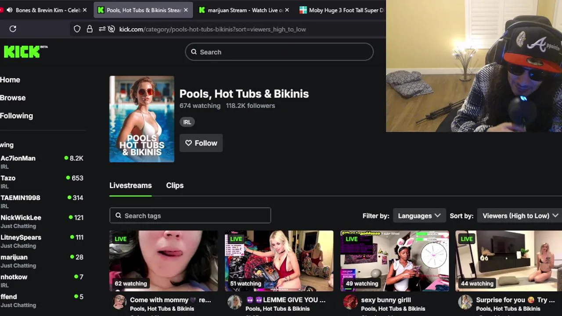Click the magnifier icon in Search tags field

(x=118, y=215)
